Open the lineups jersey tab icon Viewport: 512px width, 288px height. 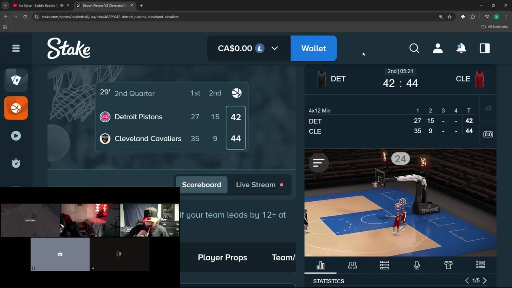point(448,265)
